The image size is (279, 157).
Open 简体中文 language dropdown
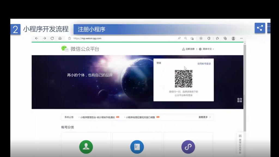tap(208, 49)
